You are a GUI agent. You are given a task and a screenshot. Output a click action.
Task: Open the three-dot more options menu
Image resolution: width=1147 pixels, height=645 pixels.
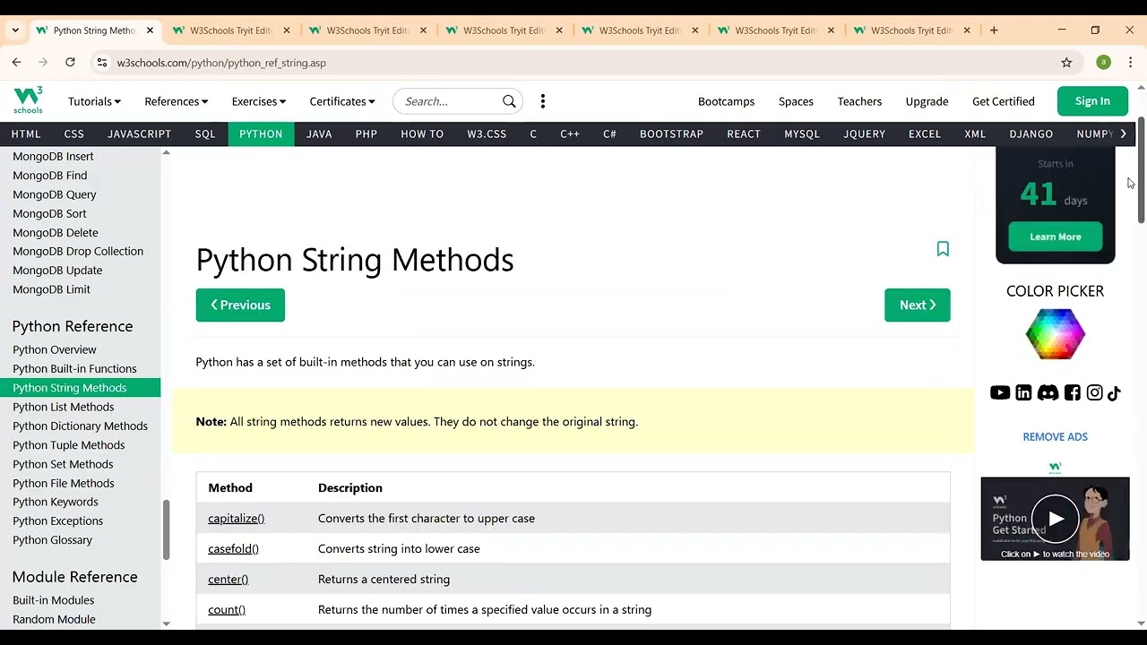[x=543, y=101]
